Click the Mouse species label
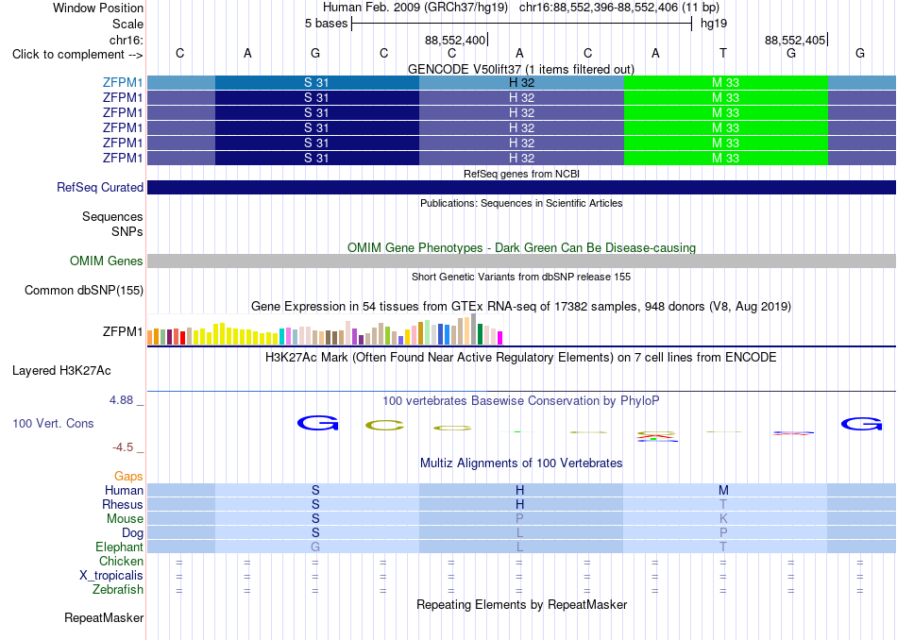897x640 pixels. pyautogui.click(x=125, y=519)
